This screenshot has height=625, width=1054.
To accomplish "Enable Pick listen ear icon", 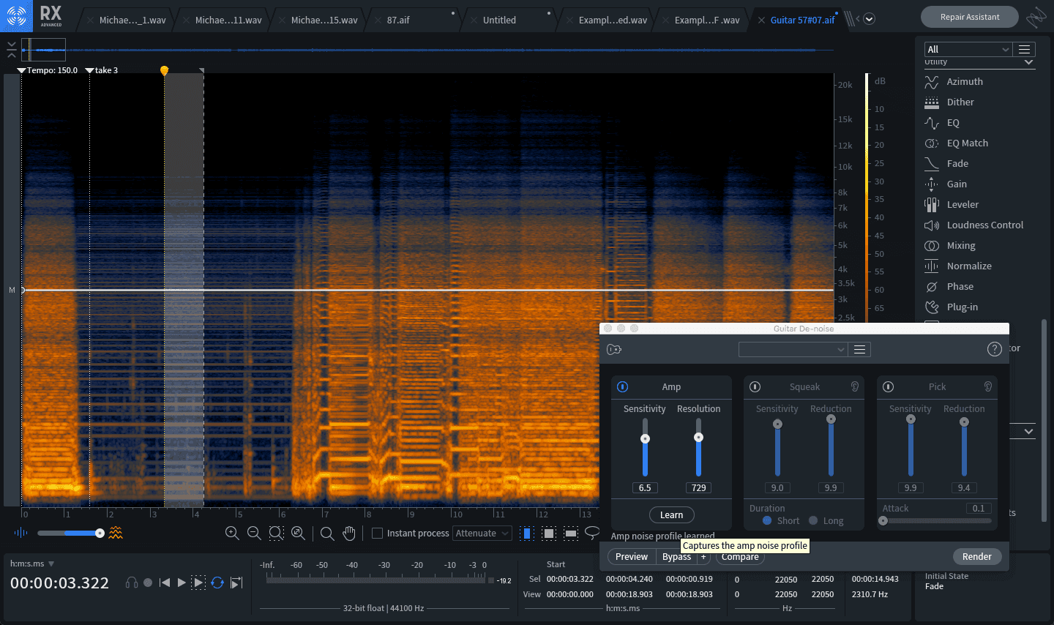I will point(987,386).
